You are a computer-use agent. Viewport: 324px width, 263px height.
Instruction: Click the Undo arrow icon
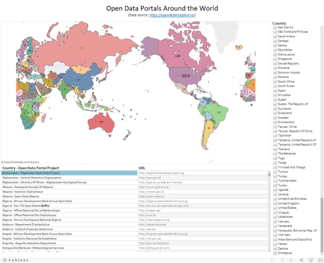tap(272, 260)
